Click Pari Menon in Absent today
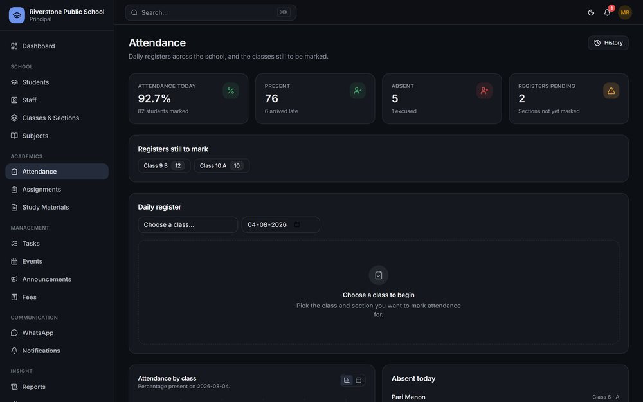Screen dimensions: 643x402 [408, 397]
